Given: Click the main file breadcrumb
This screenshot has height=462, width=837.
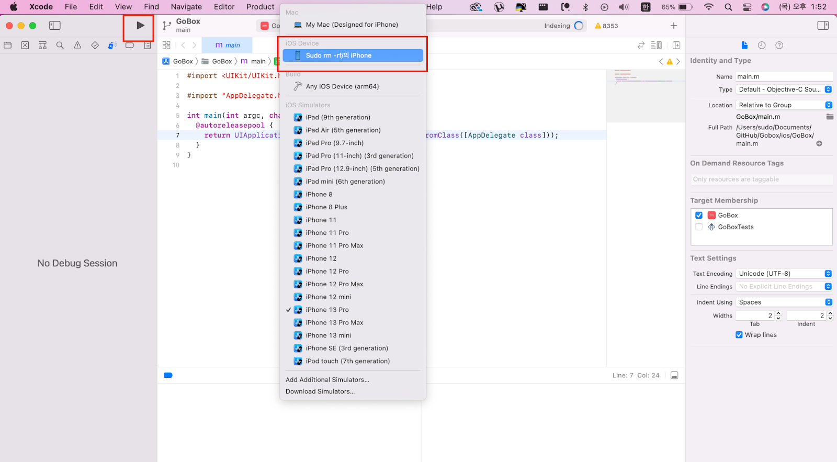Looking at the screenshot, I should (253, 61).
